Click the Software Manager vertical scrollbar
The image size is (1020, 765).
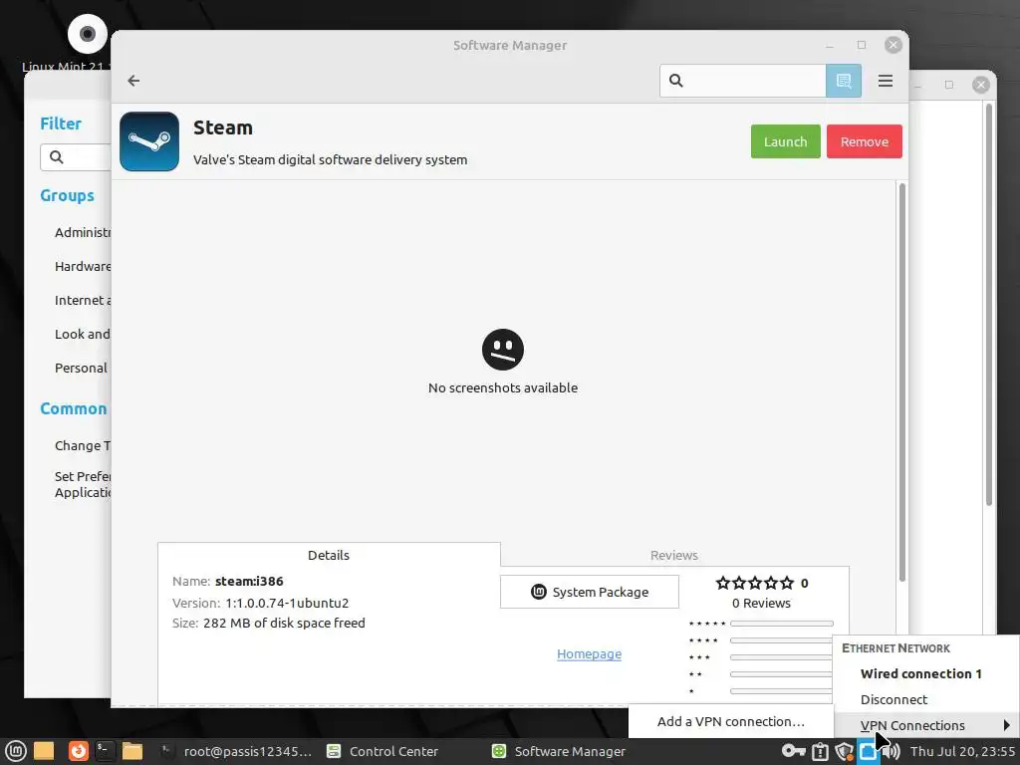tap(901, 382)
